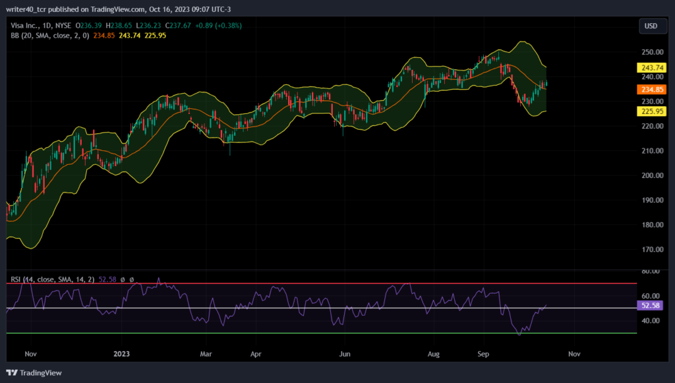The height and width of the screenshot is (383, 675).
Task: Select the RSI (14, close, SMA, 14, 2) legend
Action: click(x=53, y=280)
